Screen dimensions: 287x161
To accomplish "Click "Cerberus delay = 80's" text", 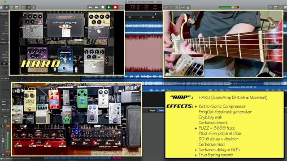I will 219,149.
